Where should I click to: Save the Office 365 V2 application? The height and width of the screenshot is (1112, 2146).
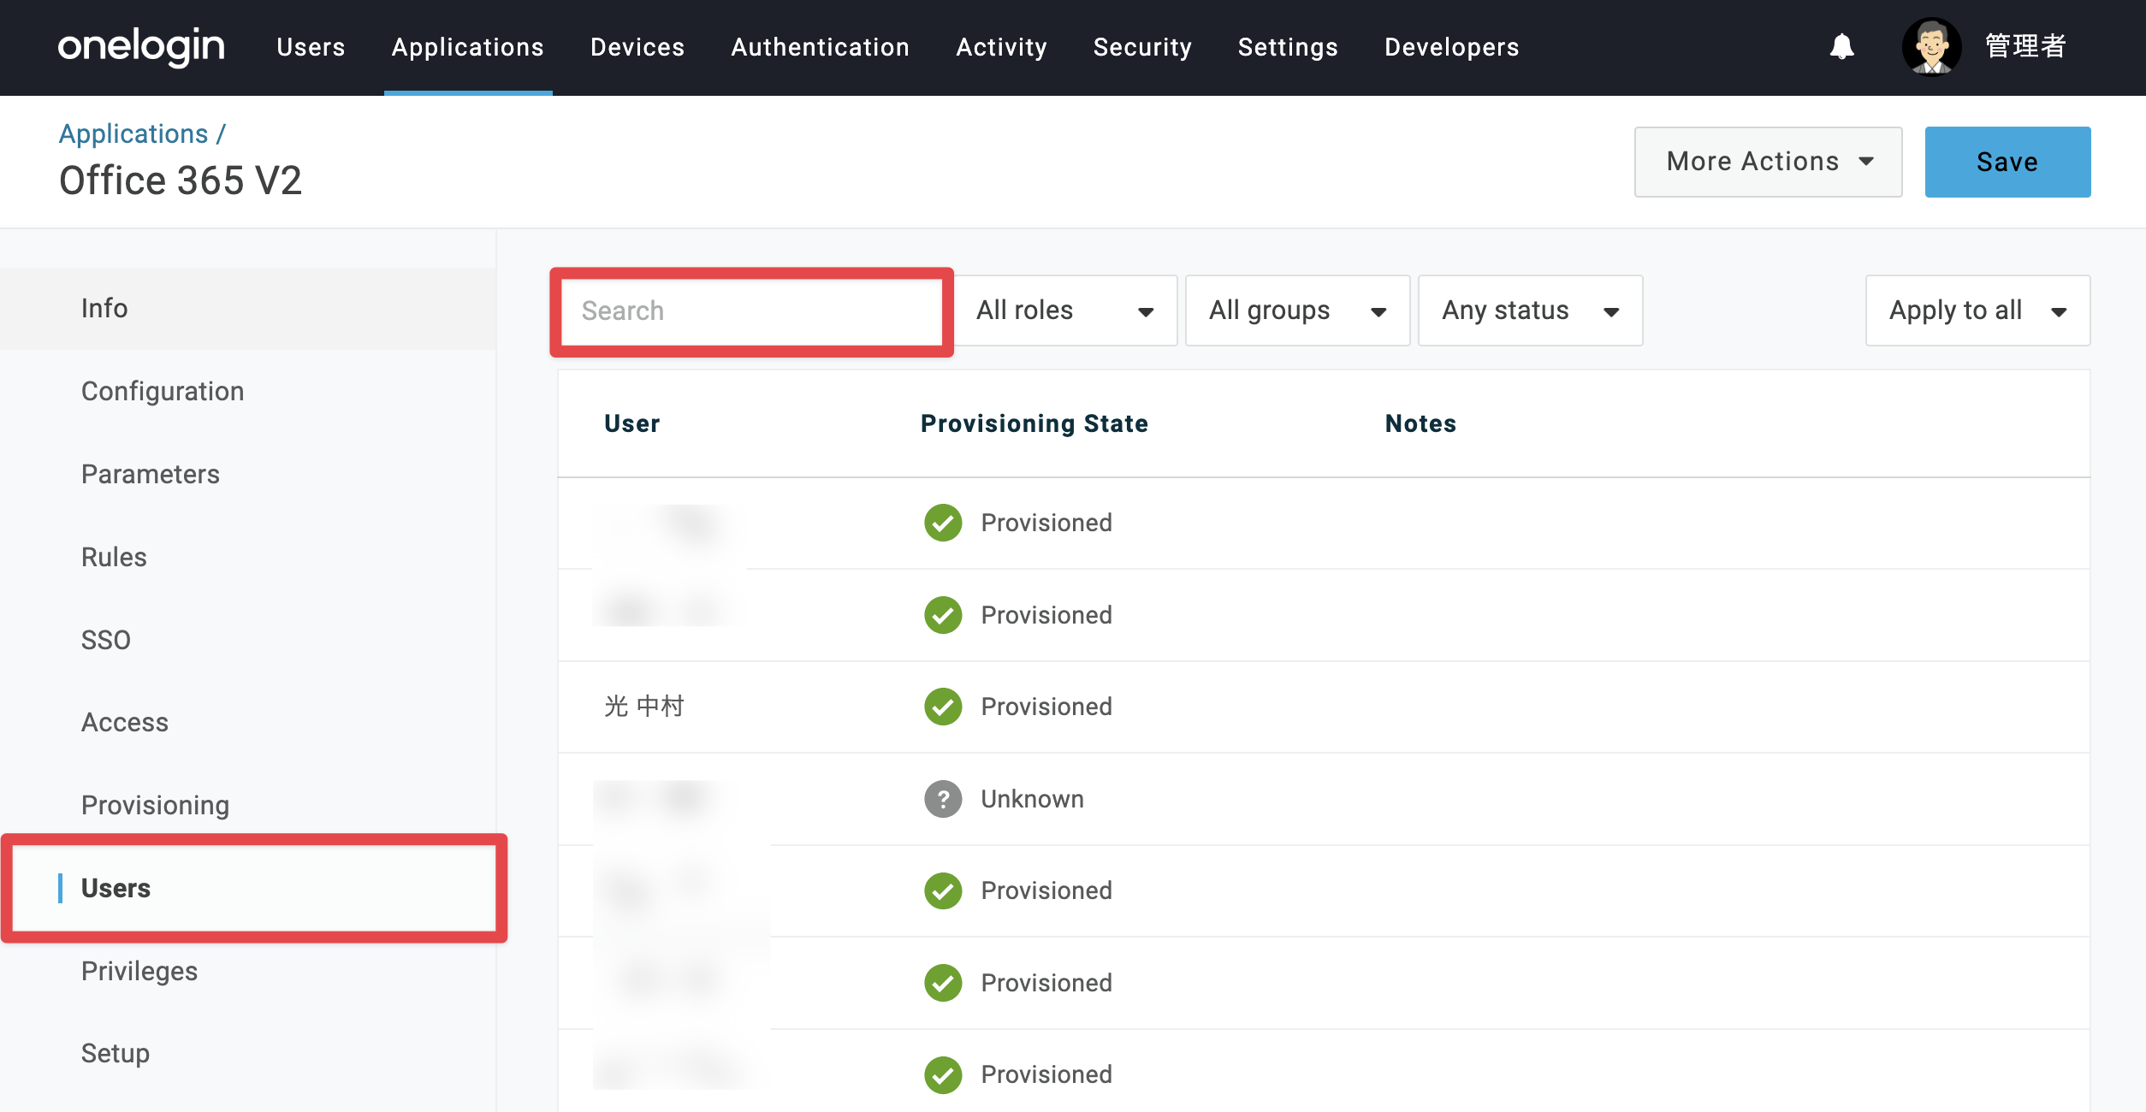(2007, 162)
